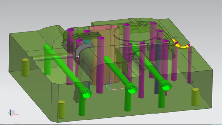This screenshot has height=125, width=222.
Task: Click the open end of the rightmost green cooling channel
Action: point(167,86)
